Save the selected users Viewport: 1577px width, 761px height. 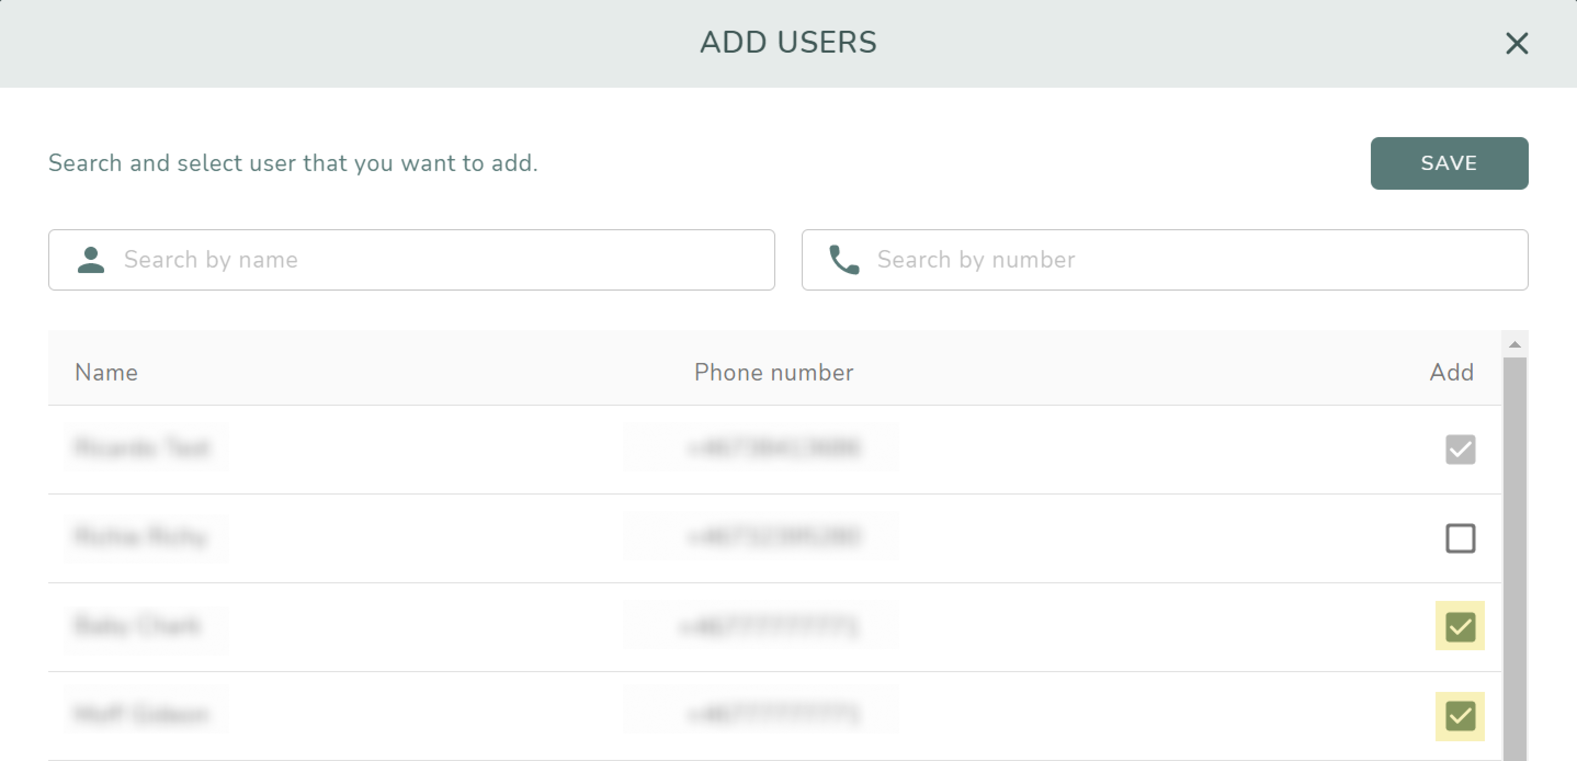click(1449, 163)
